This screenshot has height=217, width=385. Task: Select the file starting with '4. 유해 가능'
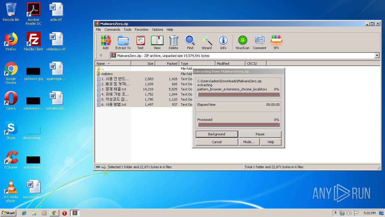coord(144,94)
